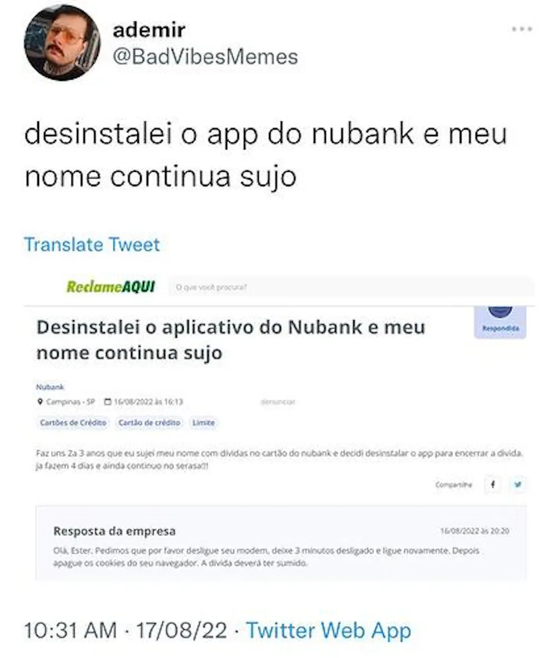Click ademir's profile avatar photo
The image size is (558, 658).
[62, 42]
